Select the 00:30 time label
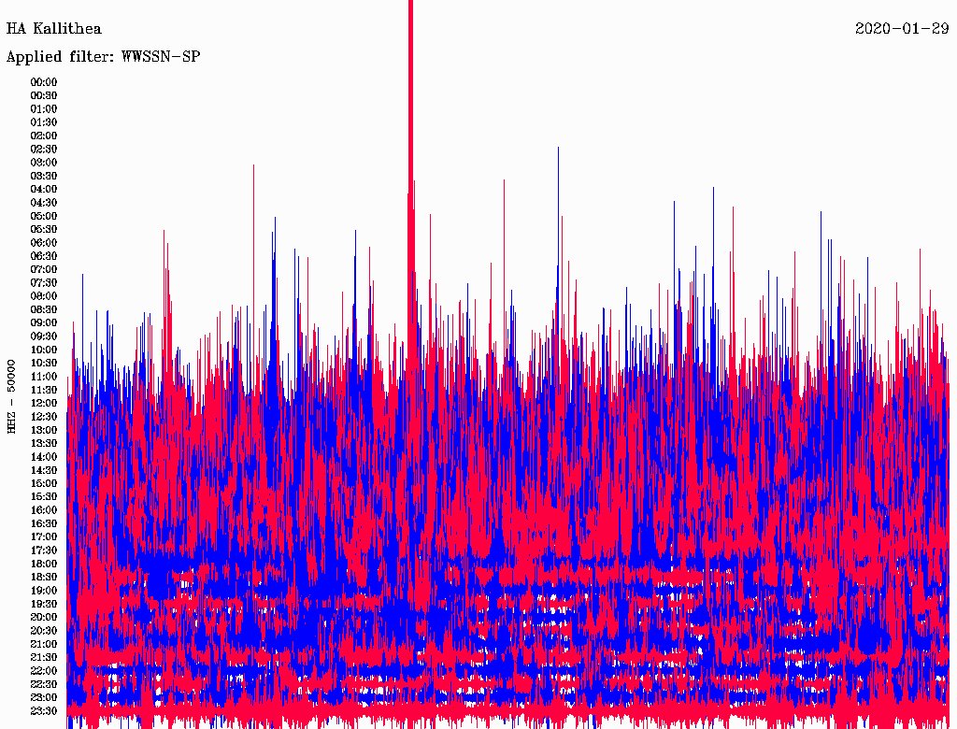Screen dimensions: 957x729 tap(44, 96)
